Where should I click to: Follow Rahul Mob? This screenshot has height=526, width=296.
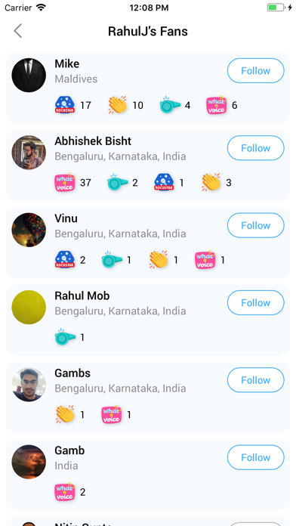tap(256, 302)
